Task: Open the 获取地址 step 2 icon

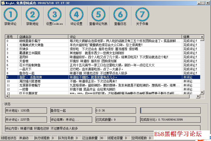Action: click(x=32, y=15)
